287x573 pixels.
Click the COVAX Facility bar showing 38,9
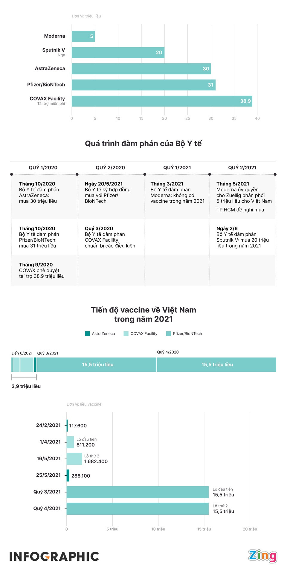(162, 101)
